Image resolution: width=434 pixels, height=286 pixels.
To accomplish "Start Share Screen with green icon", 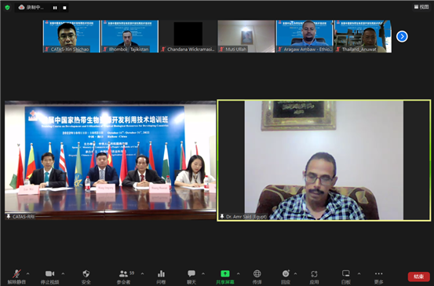I will coord(225,273).
